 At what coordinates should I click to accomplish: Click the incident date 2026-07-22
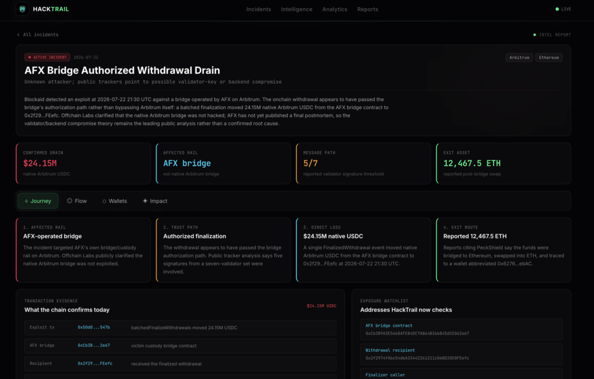(x=86, y=57)
